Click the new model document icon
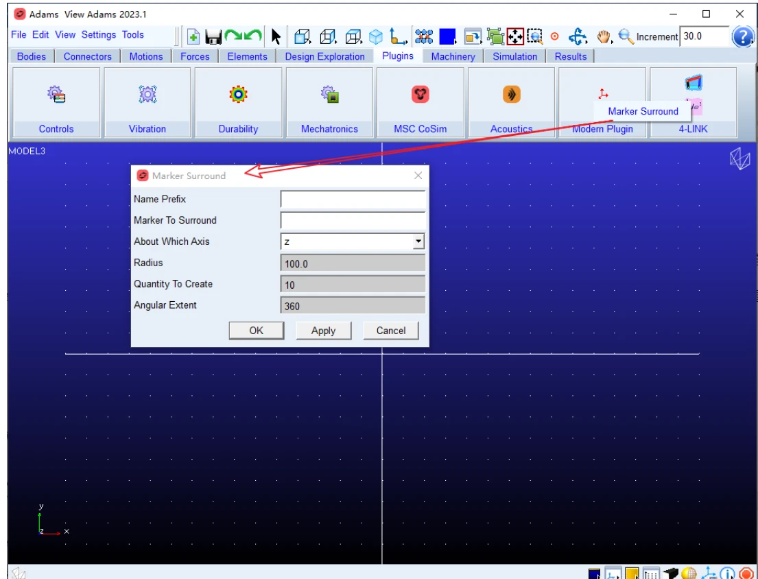The width and height of the screenshot is (758, 579). click(193, 36)
